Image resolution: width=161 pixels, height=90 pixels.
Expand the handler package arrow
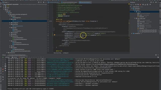pyautogui.click(x=10, y=34)
